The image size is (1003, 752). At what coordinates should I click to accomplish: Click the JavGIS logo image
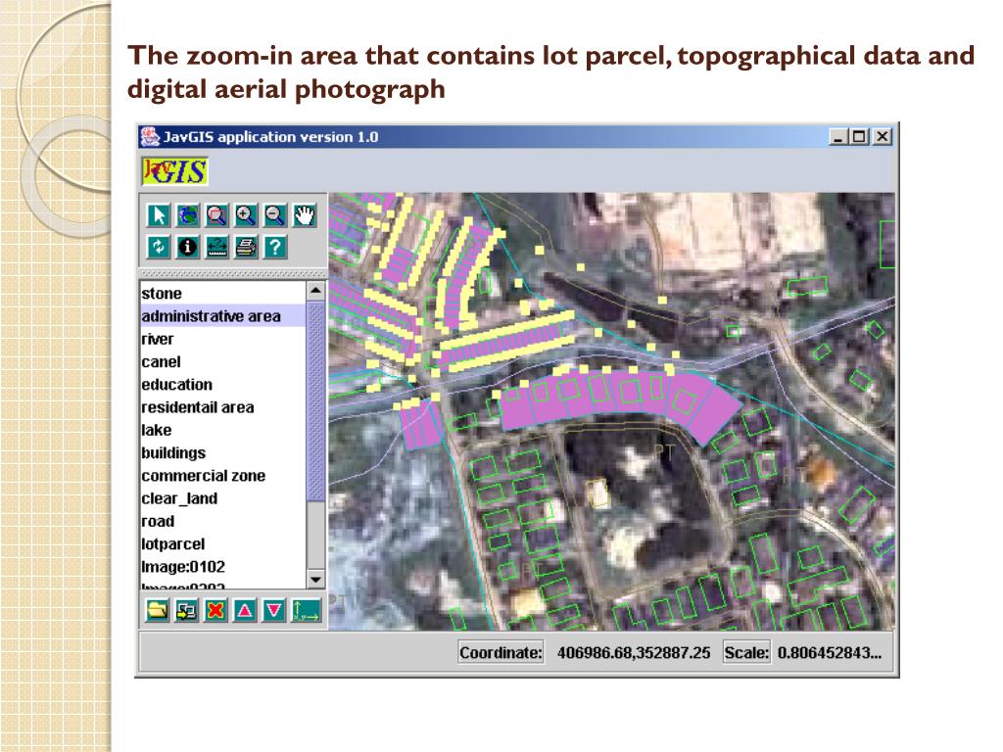click(174, 170)
